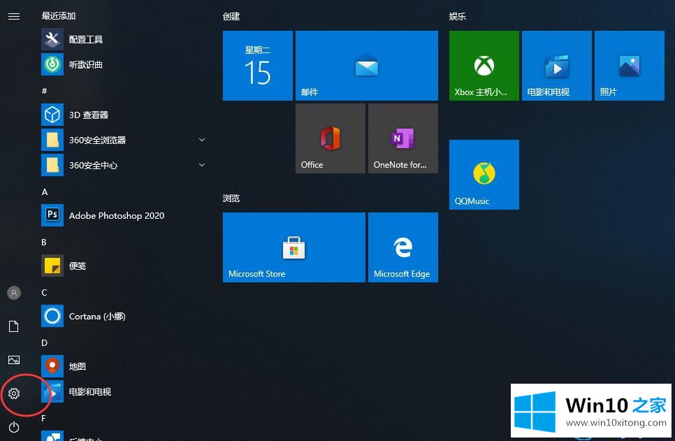
Task: Open the OneNote for... tile
Action: 403,138
